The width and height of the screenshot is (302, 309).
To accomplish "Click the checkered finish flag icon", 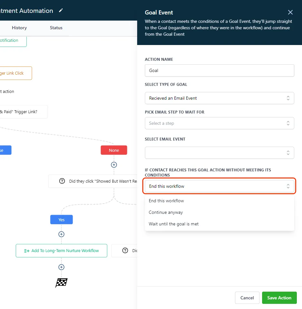I will coord(61,283).
